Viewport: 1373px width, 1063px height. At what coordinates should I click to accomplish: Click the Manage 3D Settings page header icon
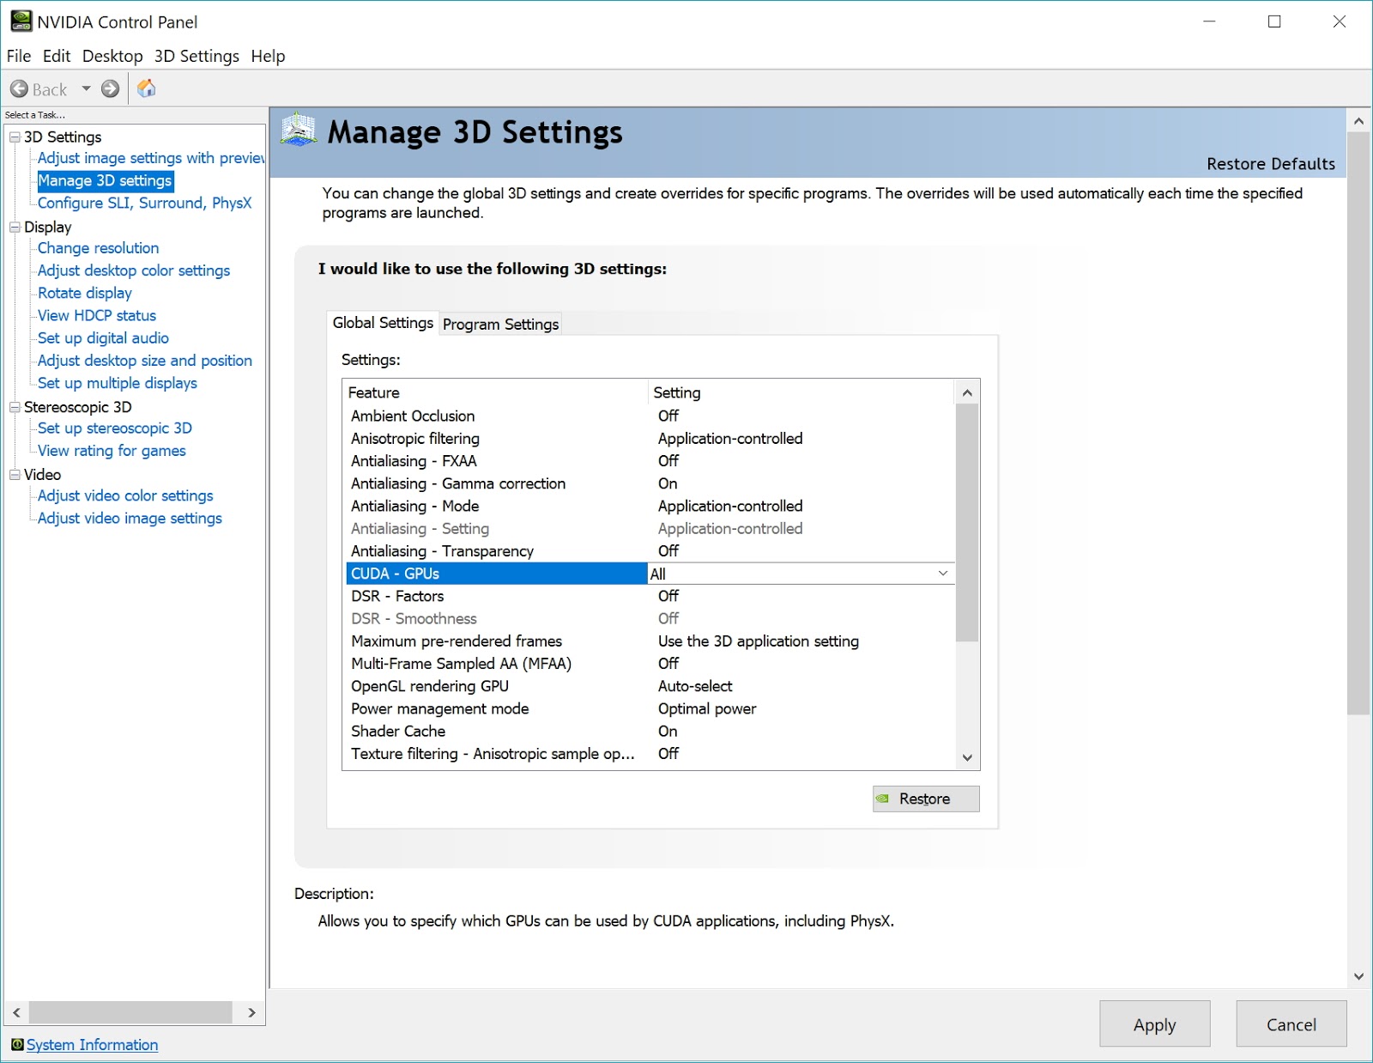(299, 132)
